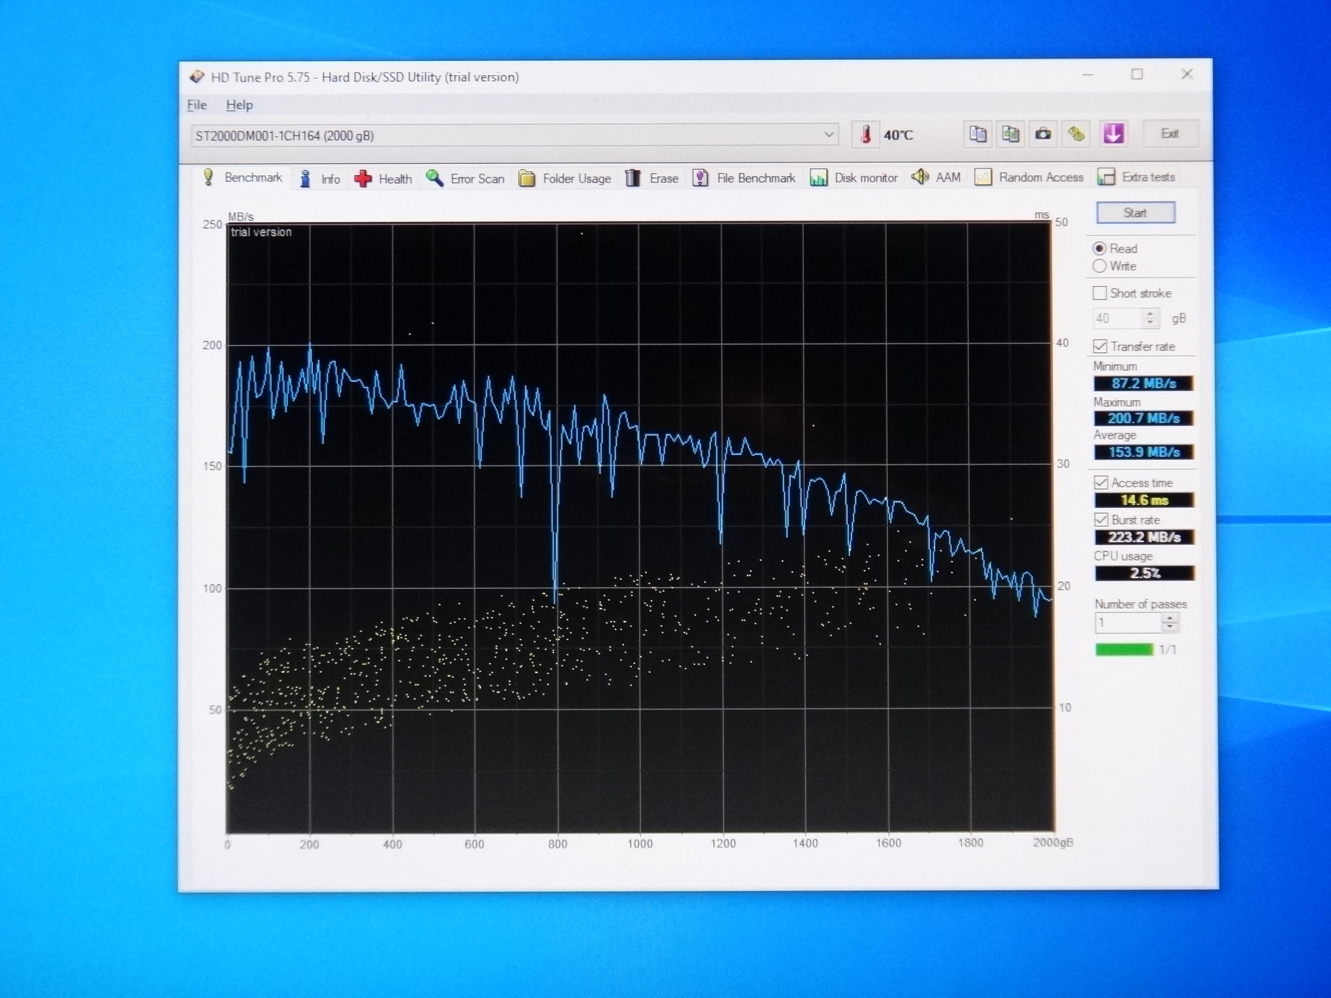Click the 2.5% CPU usage value
The image size is (1331, 998).
tap(1145, 573)
